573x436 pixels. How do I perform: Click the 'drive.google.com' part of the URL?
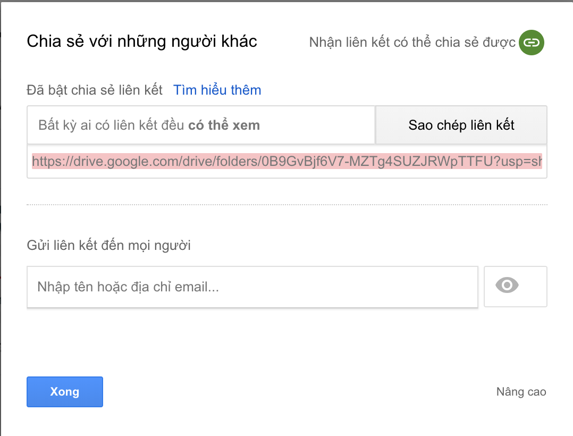tap(112, 162)
